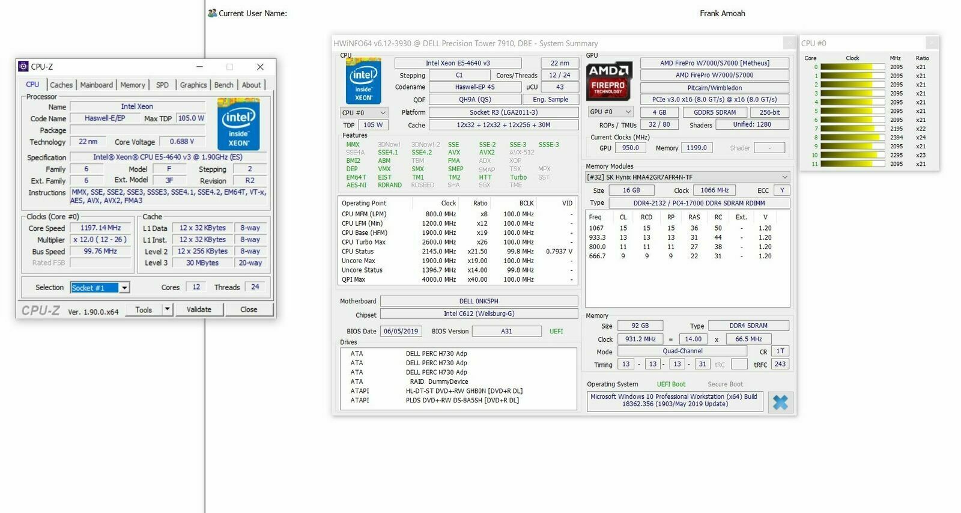Screen dimensions: 961x513
Task: Click the Intel Xeon logo in HWiNFO64
Action: pyautogui.click(x=363, y=82)
